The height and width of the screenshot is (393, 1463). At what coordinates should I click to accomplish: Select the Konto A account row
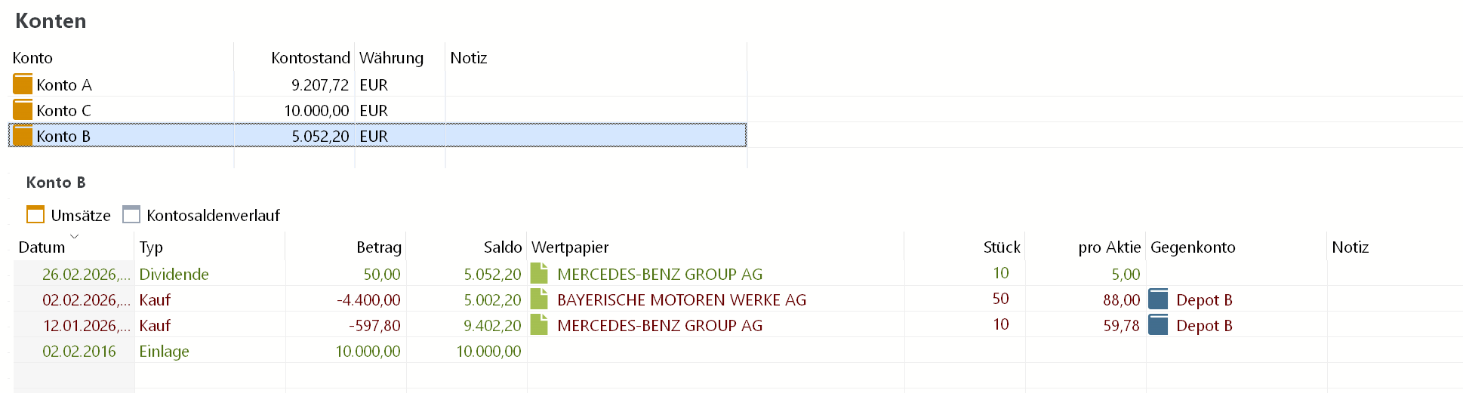coord(121,84)
